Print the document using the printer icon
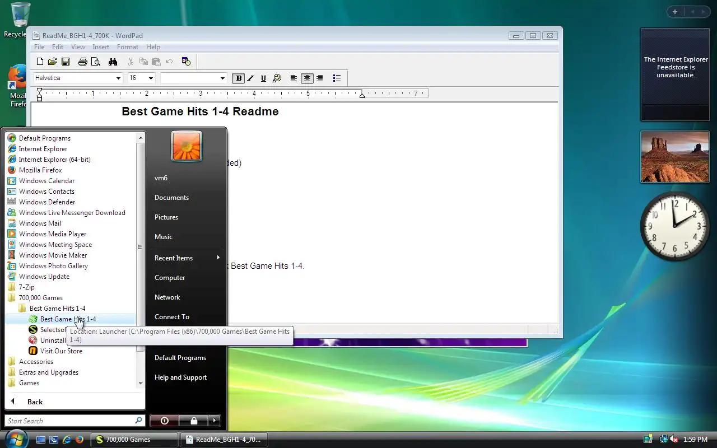717x448 pixels. [x=83, y=62]
